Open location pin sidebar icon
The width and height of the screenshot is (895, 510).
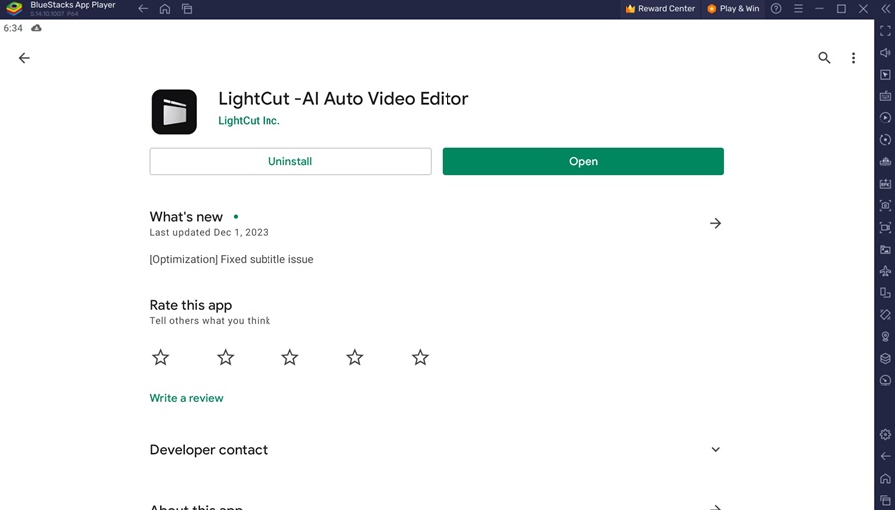pos(885,337)
